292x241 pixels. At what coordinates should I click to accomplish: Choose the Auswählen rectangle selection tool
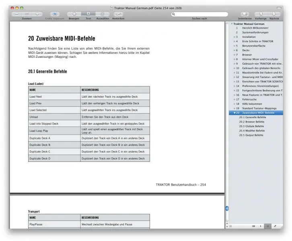click(x=102, y=14)
